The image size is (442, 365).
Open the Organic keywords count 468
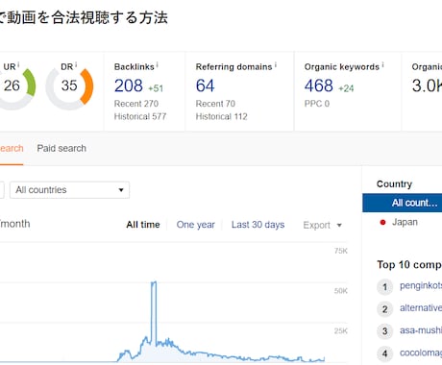[x=319, y=85]
